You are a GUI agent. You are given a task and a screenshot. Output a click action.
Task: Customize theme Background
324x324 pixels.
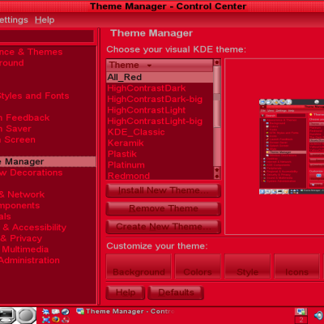pos(139,266)
